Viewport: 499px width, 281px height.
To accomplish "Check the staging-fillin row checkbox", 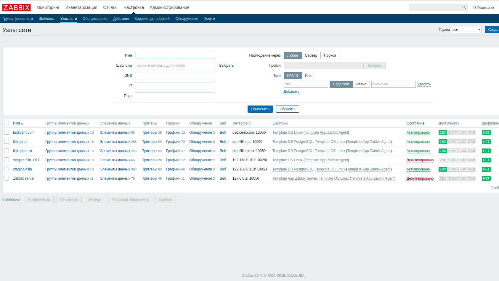I will pyautogui.click(x=7, y=169).
